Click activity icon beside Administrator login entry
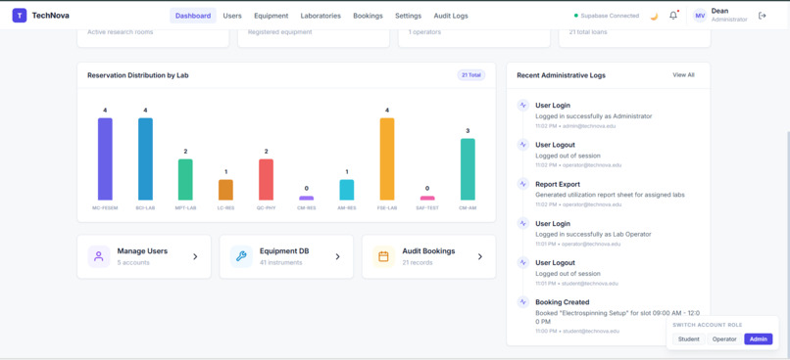Screen dimensions: 790x360 coord(523,105)
